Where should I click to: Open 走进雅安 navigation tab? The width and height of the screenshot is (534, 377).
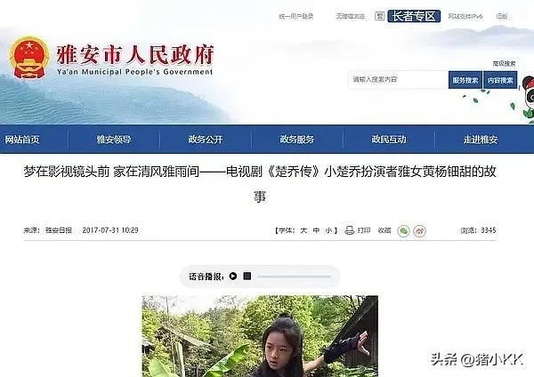[481, 140]
